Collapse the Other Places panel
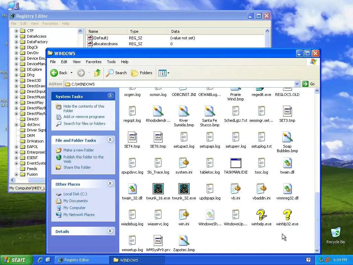The image size is (353, 265). (x=110, y=184)
